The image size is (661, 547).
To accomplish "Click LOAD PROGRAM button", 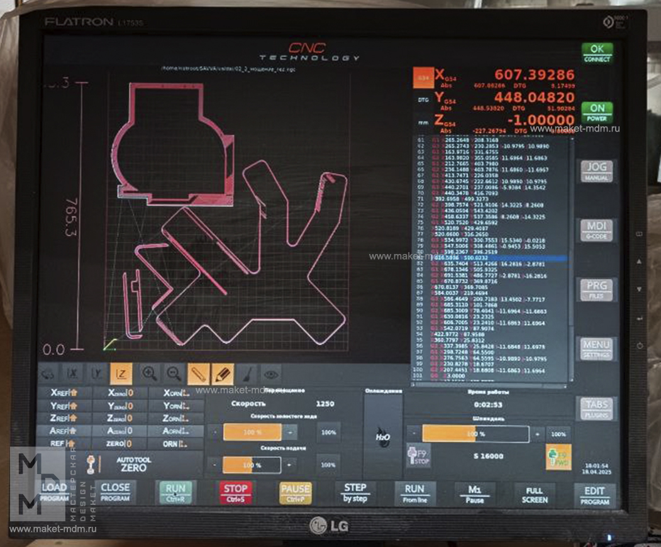I will click(54, 492).
